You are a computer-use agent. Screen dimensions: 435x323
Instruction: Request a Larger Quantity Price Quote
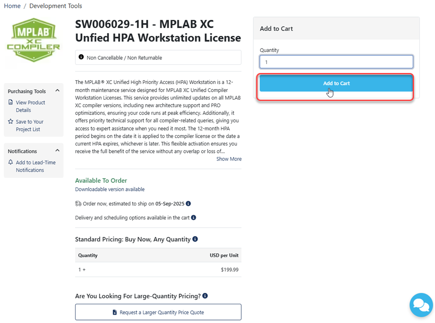point(158,312)
